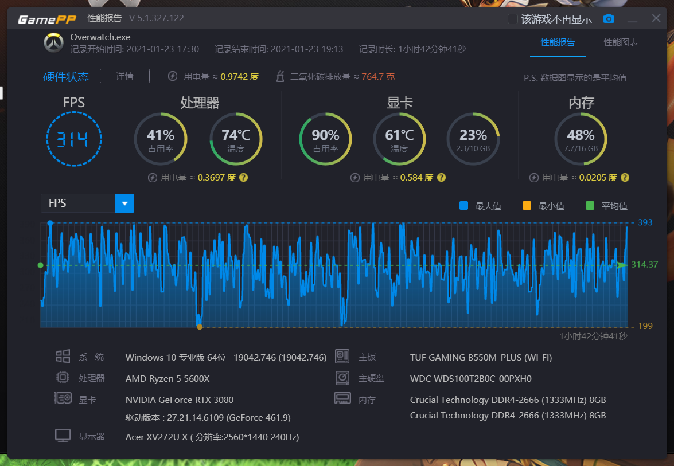Click the monitor icon in the hardware list
This screenshot has height=466, width=674.
click(63, 436)
